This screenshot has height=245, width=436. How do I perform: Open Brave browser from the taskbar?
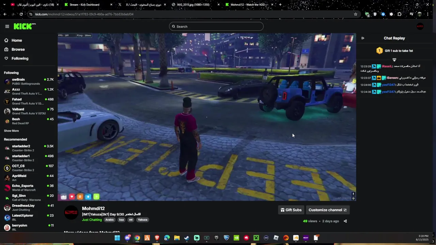[x=157, y=238]
